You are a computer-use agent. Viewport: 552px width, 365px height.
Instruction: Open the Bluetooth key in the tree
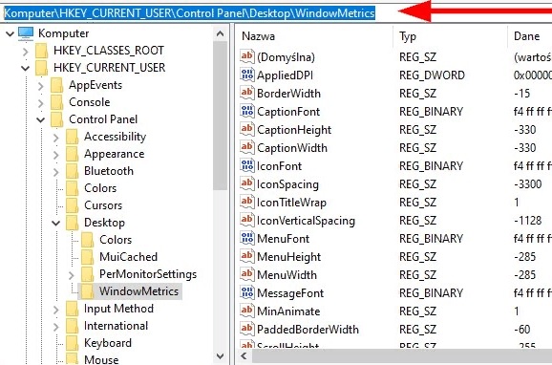click(109, 171)
